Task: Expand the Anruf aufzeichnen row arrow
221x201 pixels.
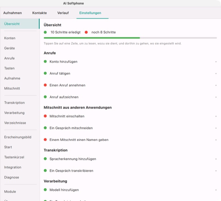Action: coord(216,97)
